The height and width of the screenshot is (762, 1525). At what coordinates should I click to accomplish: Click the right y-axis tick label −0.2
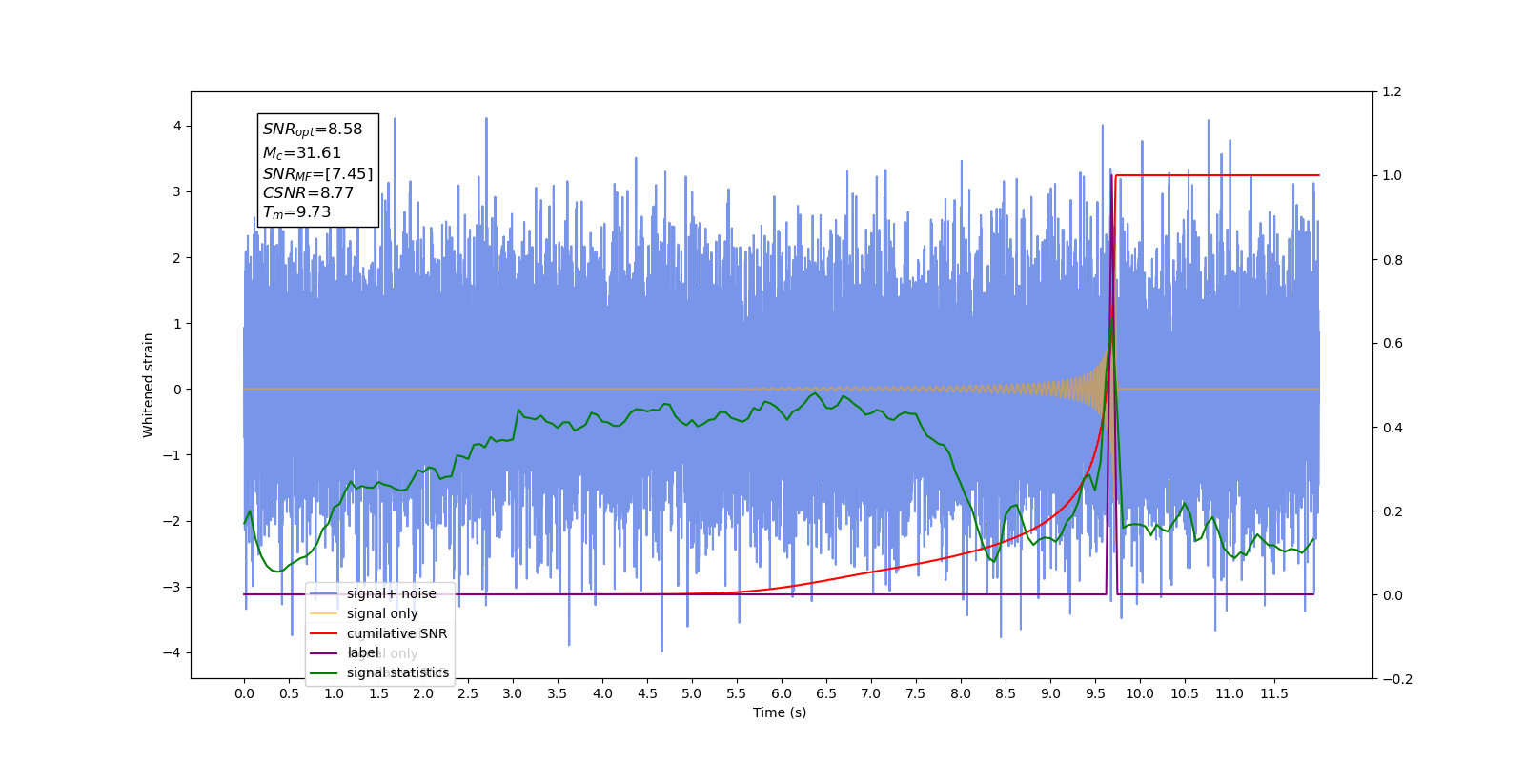(1397, 678)
